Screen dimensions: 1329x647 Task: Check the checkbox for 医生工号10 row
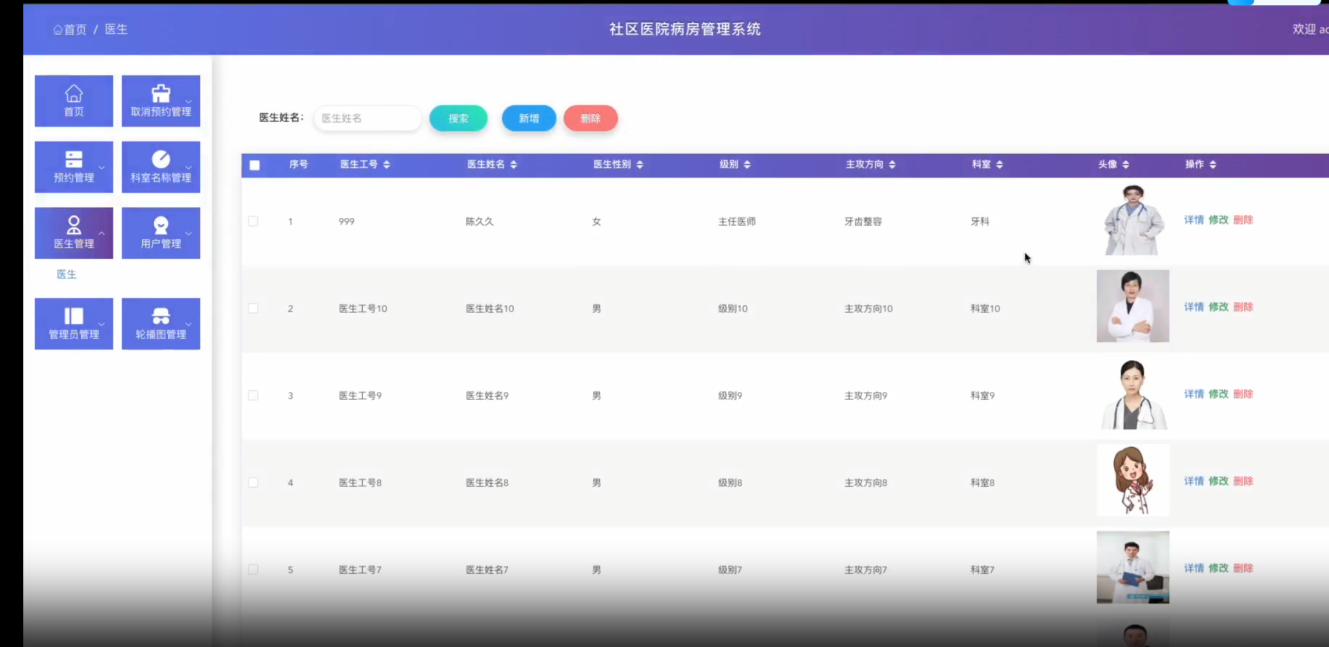[253, 308]
